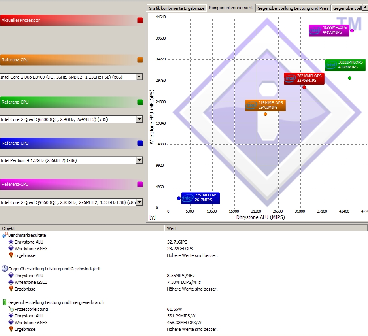The image size is (368, 336).
Task: Click the red data point on chart
Action: pos(304,87)
